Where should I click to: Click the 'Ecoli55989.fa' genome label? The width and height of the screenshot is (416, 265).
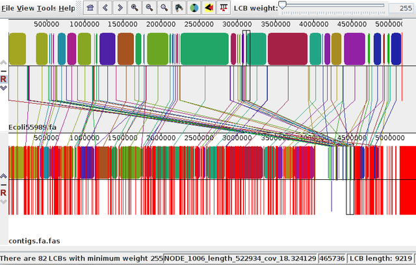pos(32,127)
